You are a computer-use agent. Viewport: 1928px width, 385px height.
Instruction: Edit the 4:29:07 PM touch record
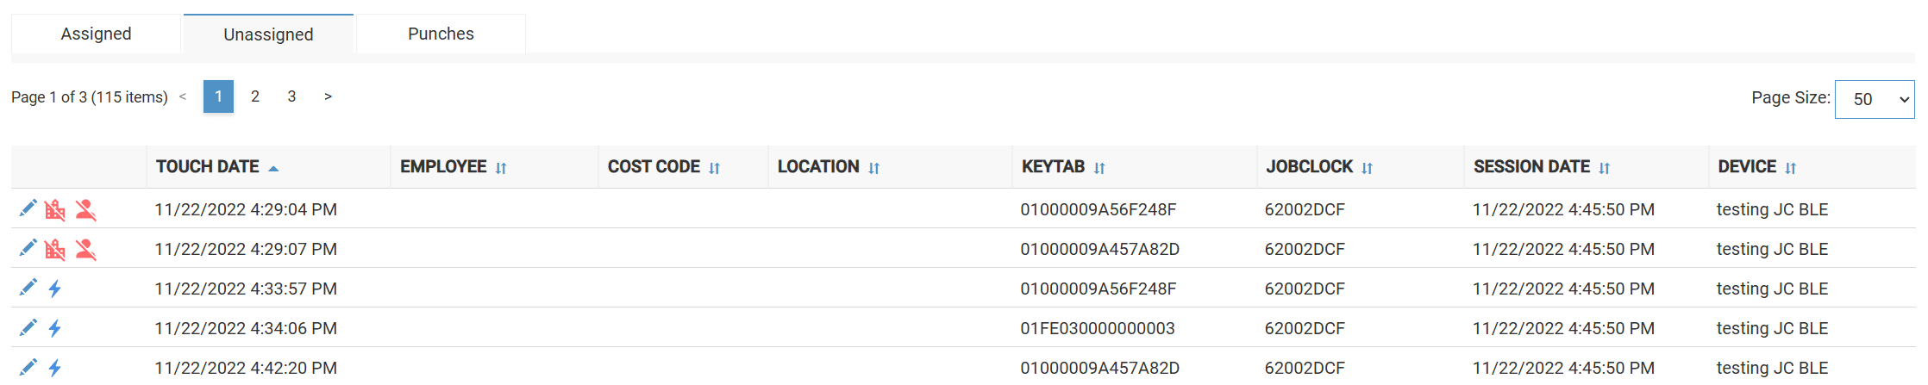click(x=28, y=248)
